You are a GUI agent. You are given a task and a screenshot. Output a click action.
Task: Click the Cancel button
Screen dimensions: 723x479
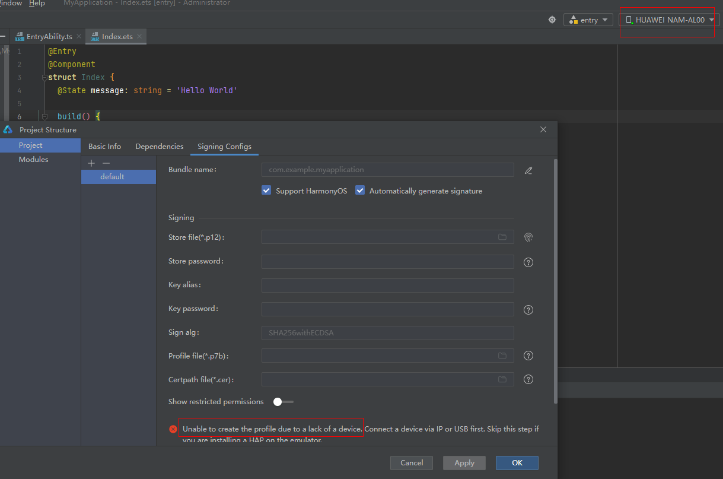click(412, 463)
